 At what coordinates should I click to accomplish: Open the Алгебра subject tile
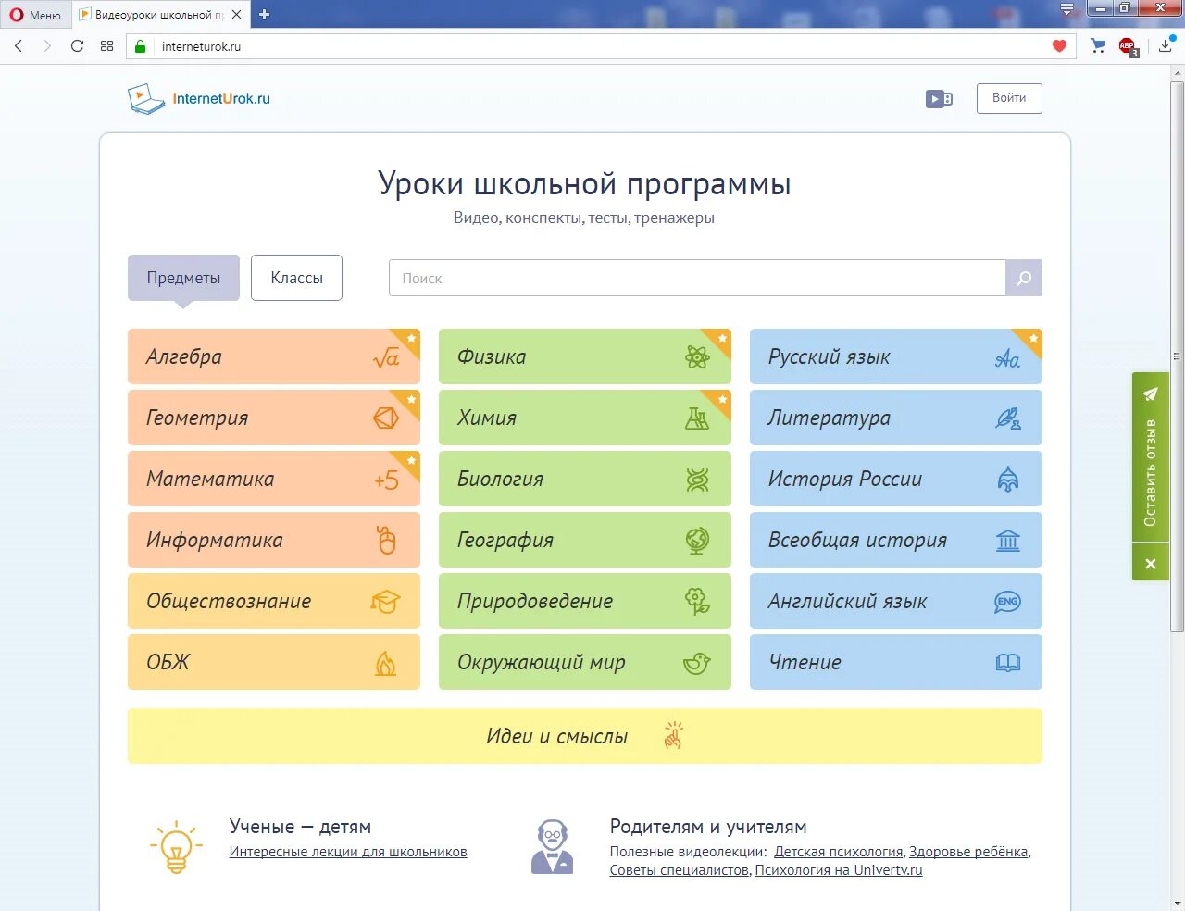pyautogui.click(x=273, y=356)
